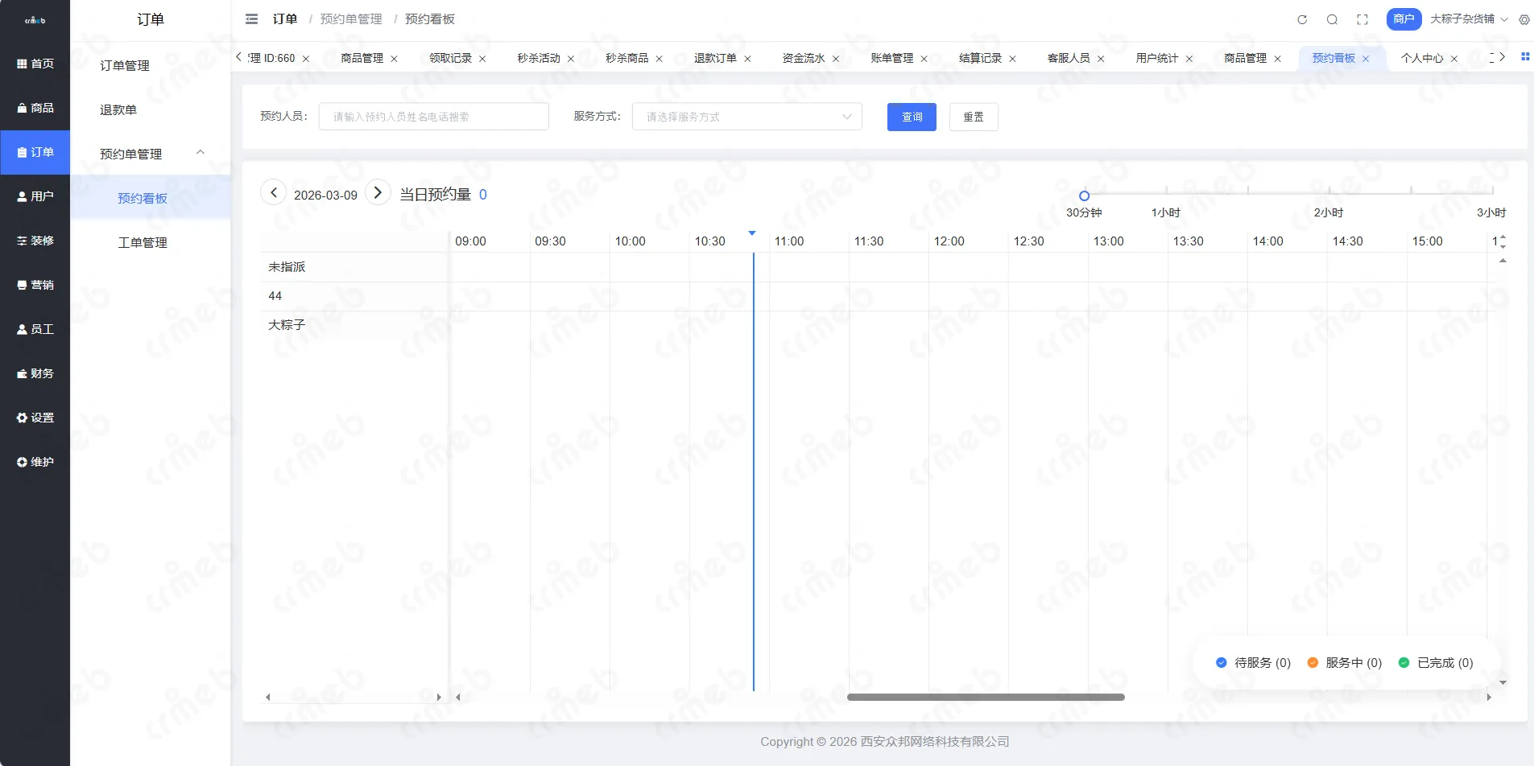Open the 用户 sidebar section
This screenshot has width=1534, height=766.
(35, 196)
